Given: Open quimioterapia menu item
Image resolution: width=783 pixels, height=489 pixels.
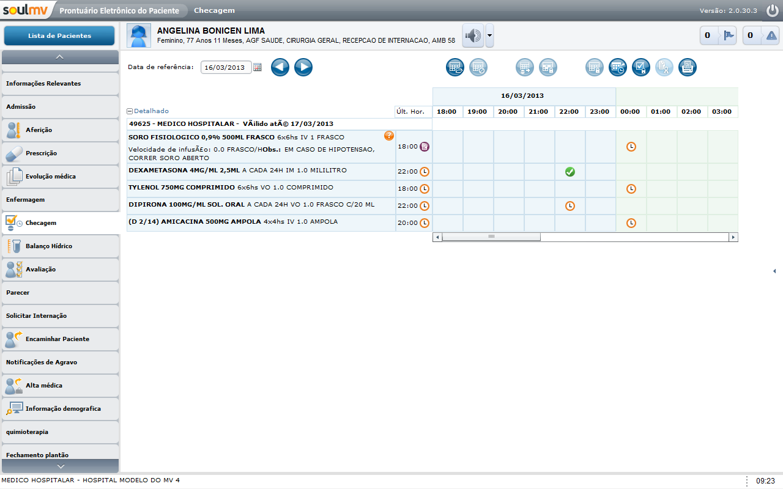Looking at the screenshot, I should (x=60, y=432).
